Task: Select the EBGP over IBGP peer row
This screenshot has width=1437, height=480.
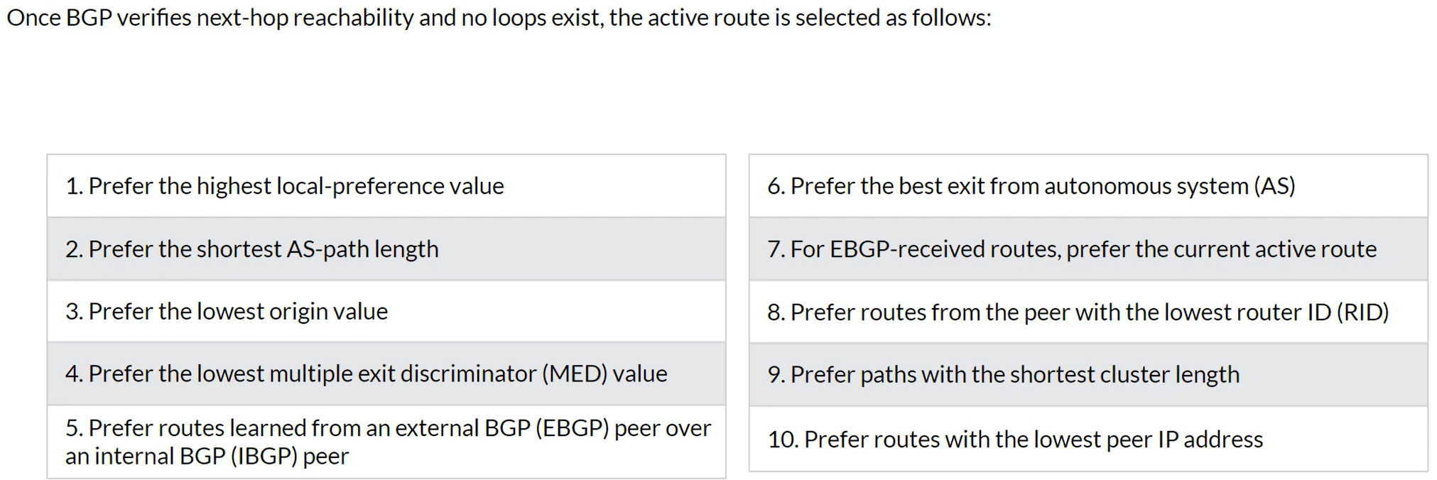Action: pos(386,441)
